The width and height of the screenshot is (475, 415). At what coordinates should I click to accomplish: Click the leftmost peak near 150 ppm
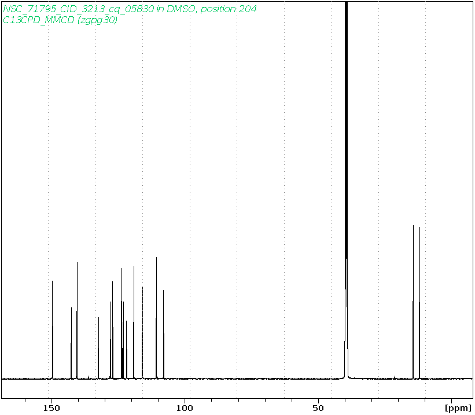click(53, 330)
